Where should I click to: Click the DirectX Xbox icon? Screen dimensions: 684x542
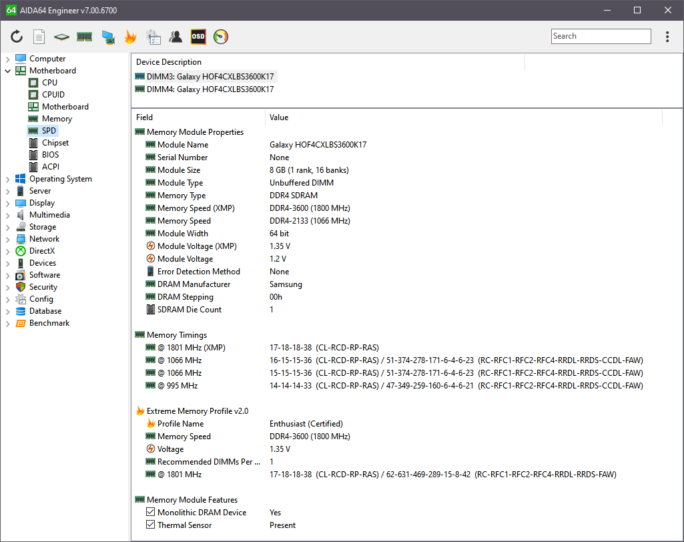pyautogui.click(x=21, y=251)
